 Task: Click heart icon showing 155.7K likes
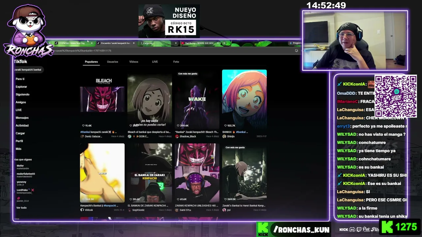point(226,125)
